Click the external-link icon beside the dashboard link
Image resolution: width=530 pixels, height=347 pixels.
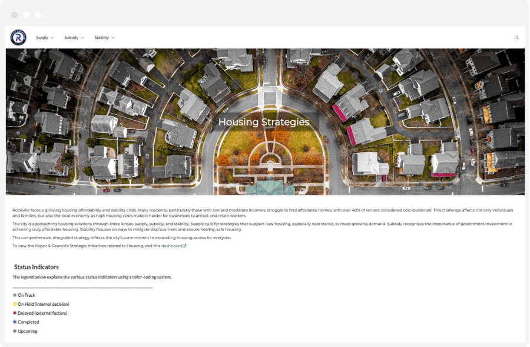[x=183, y=246]
